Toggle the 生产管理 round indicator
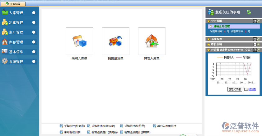The height and width of the screenshot is (136, 262). tap(34, 32)
